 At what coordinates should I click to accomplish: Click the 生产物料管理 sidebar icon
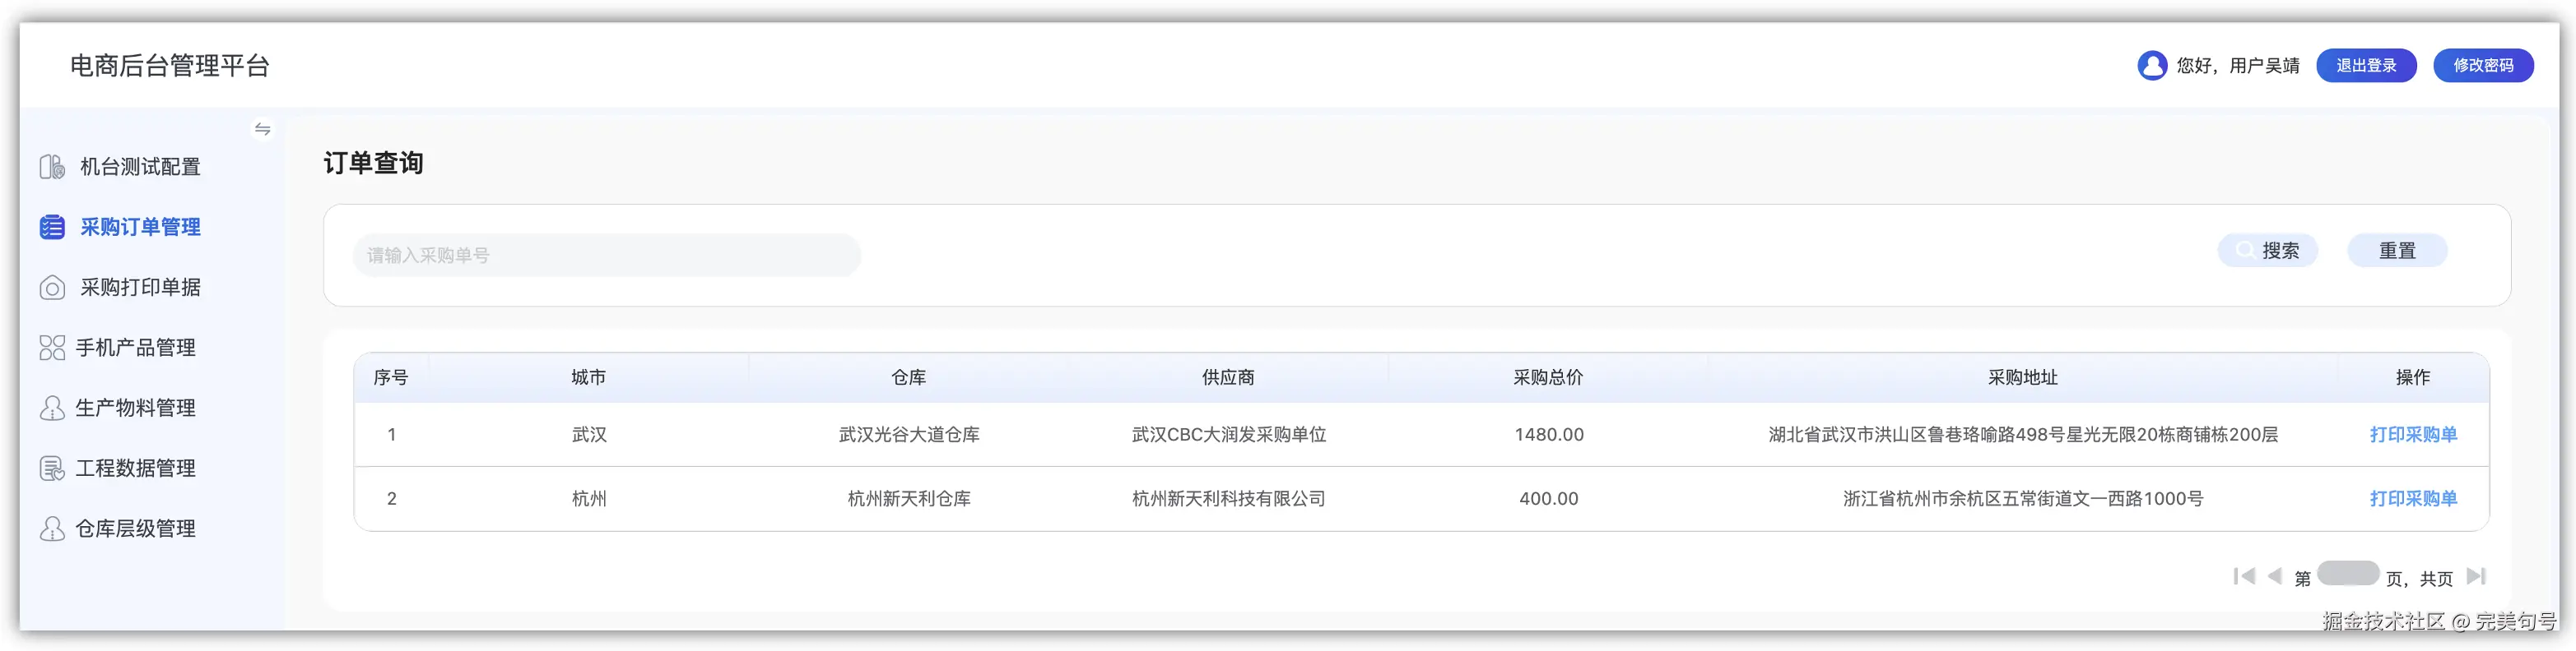point(52,409)
